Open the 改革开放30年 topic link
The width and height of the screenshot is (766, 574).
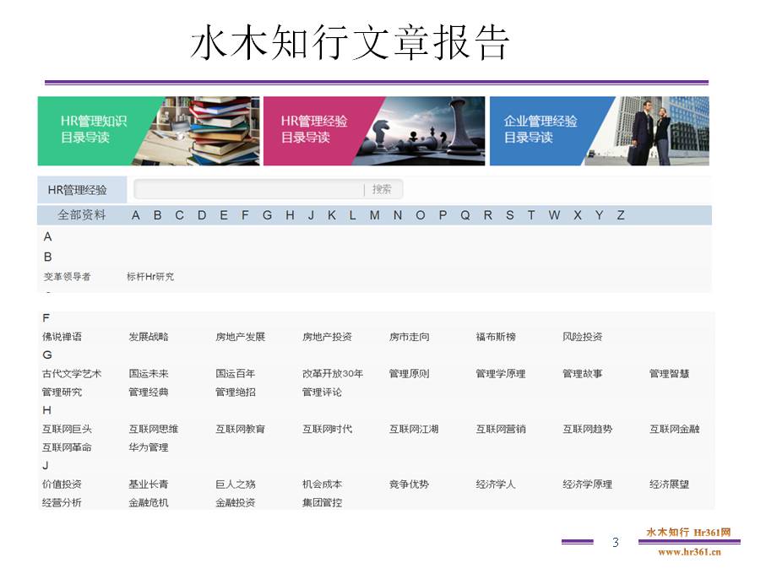click(x=333, y=374)
